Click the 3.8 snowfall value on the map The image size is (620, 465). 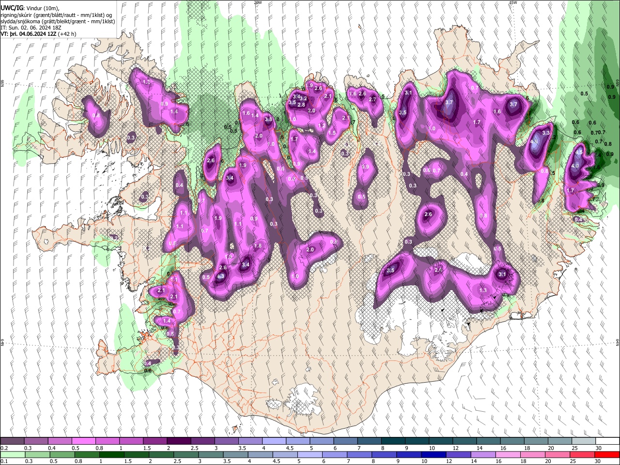[x=268, y=119]
